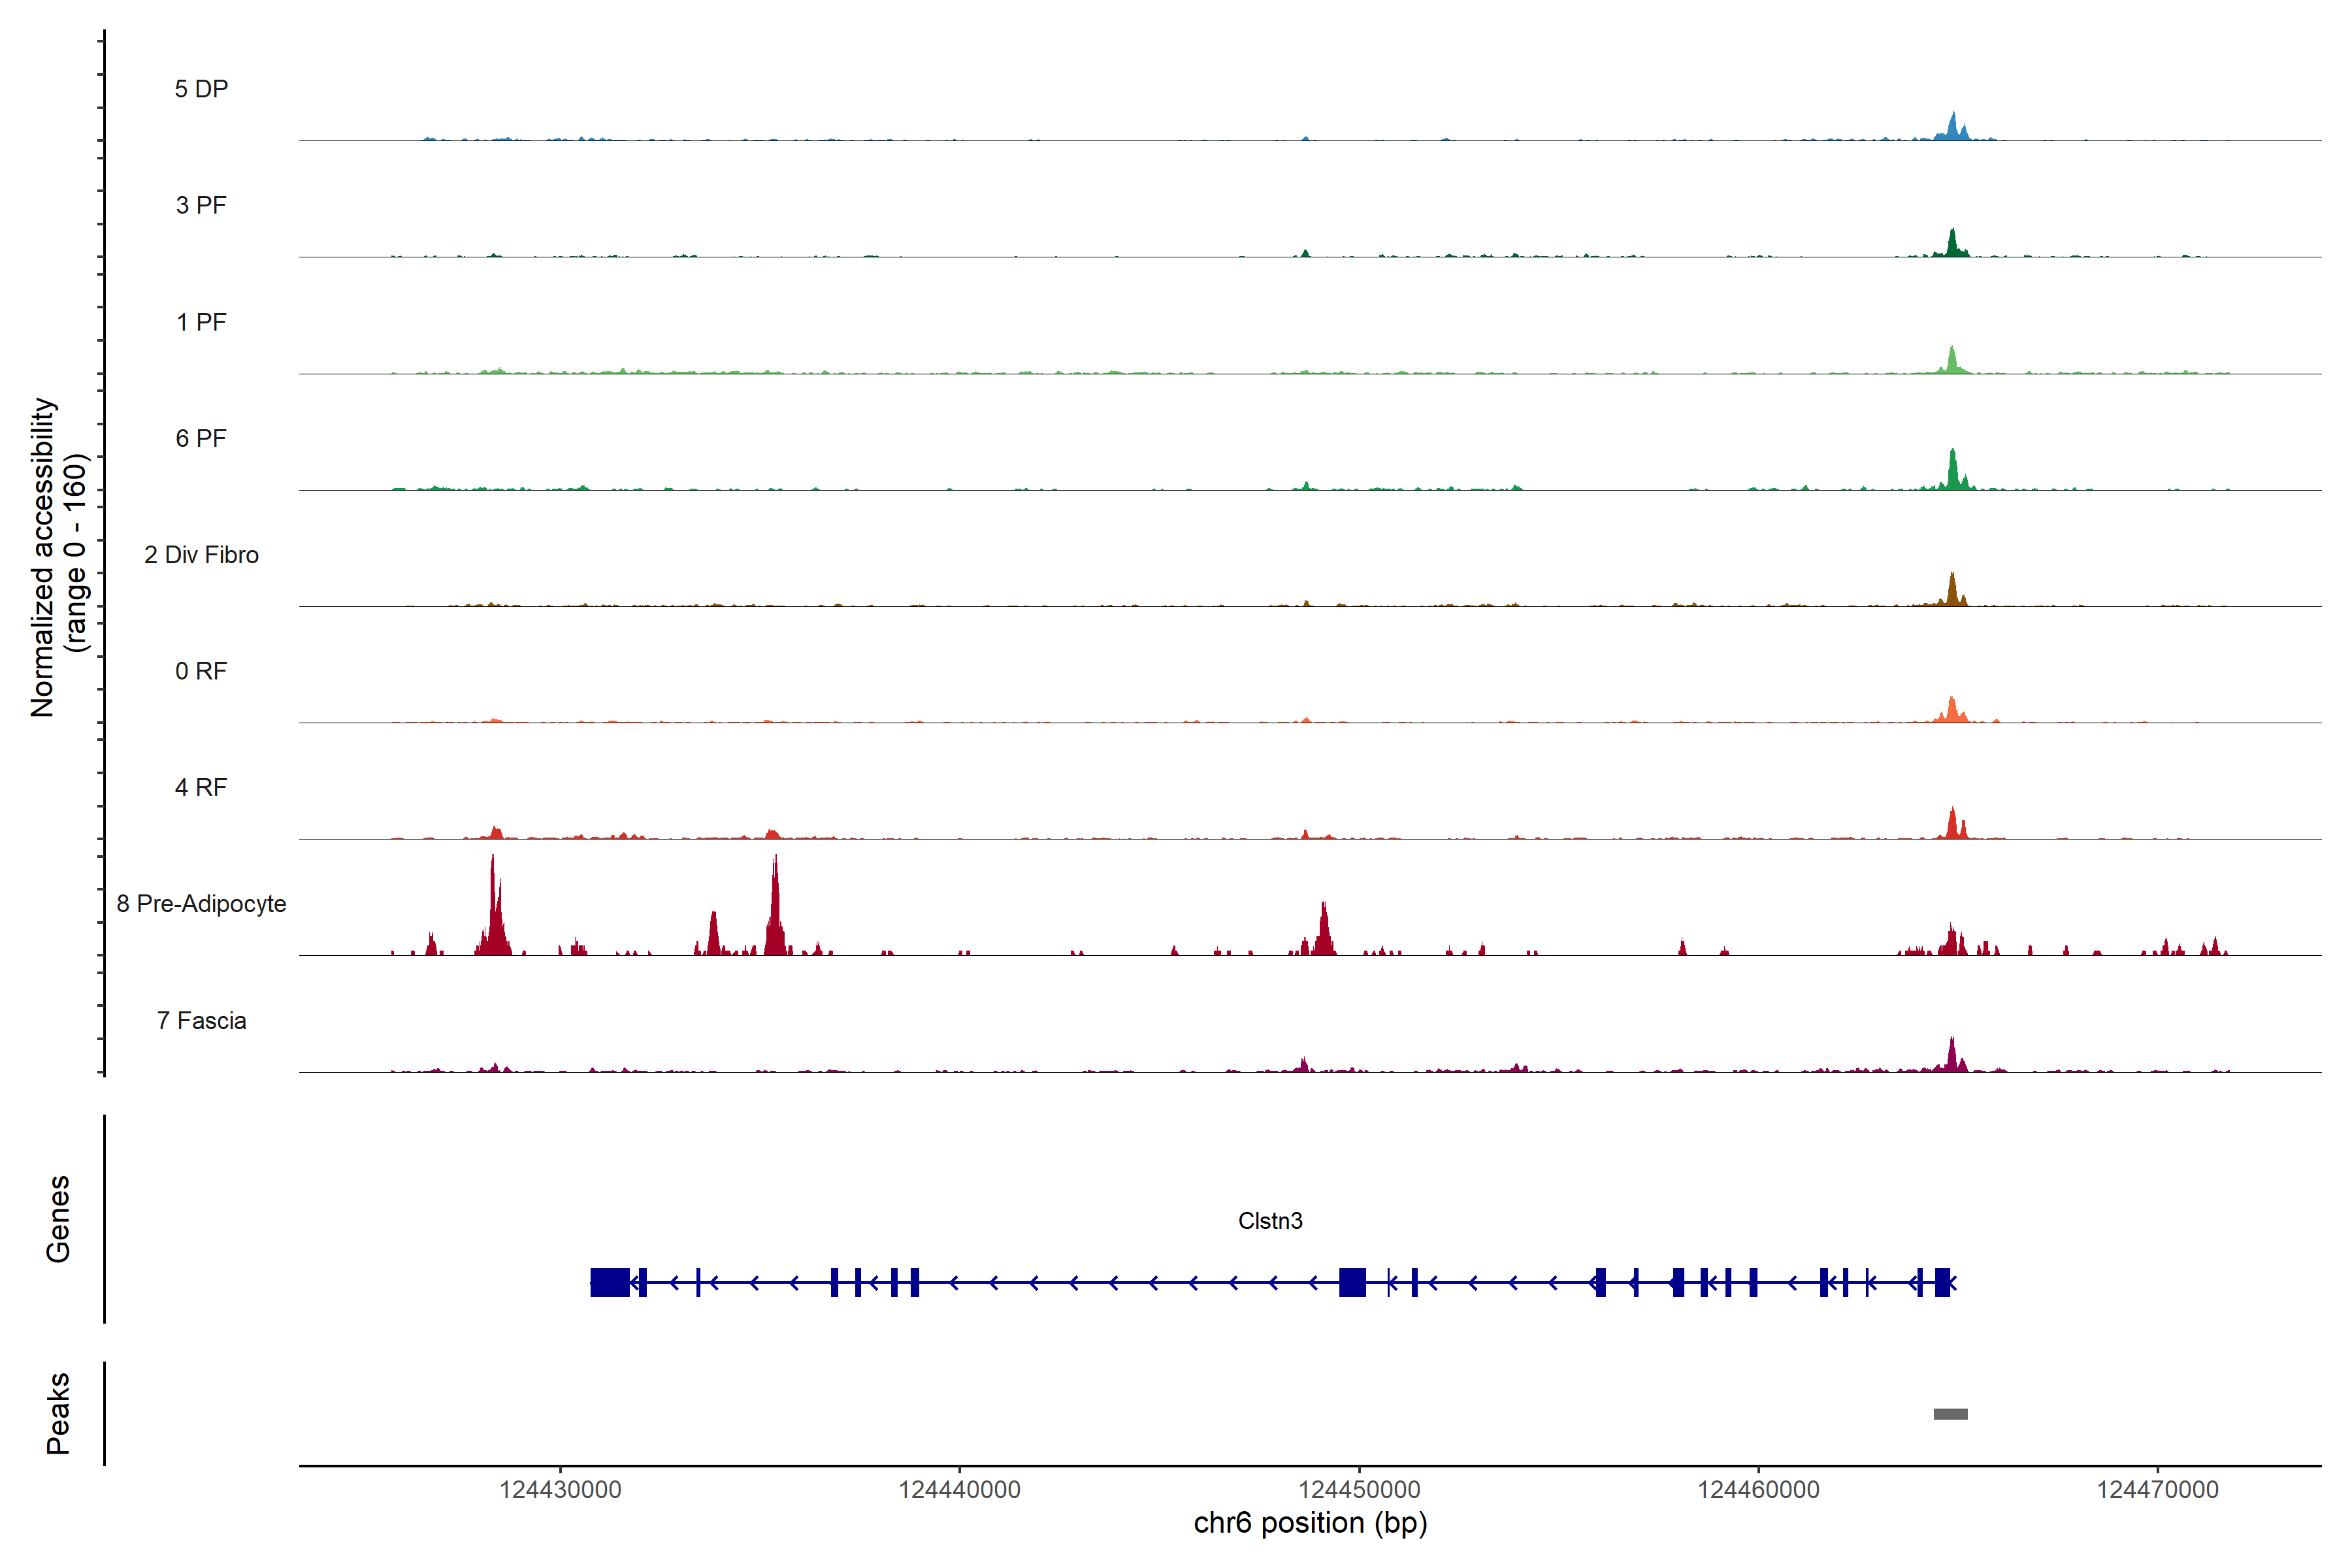Click the large Clstn3 exon block mid-gene

[x=1352, y=1282]
